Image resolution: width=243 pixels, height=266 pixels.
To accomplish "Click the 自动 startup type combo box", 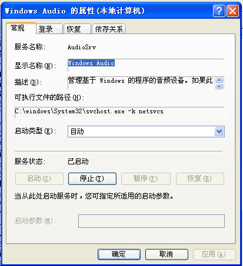I will 146,132.
